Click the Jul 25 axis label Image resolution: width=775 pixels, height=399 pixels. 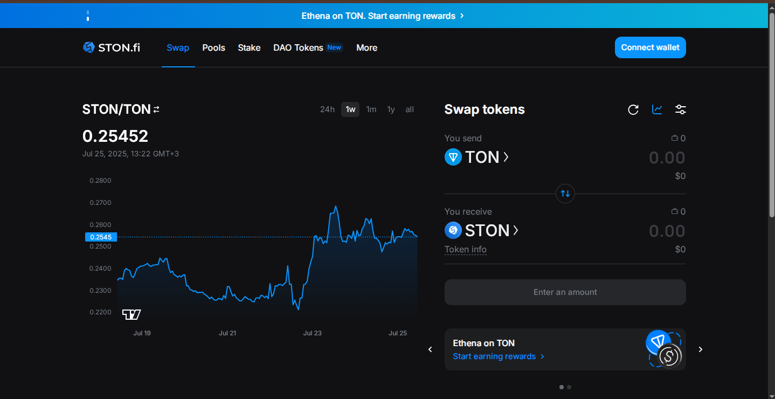click(398, 333)
